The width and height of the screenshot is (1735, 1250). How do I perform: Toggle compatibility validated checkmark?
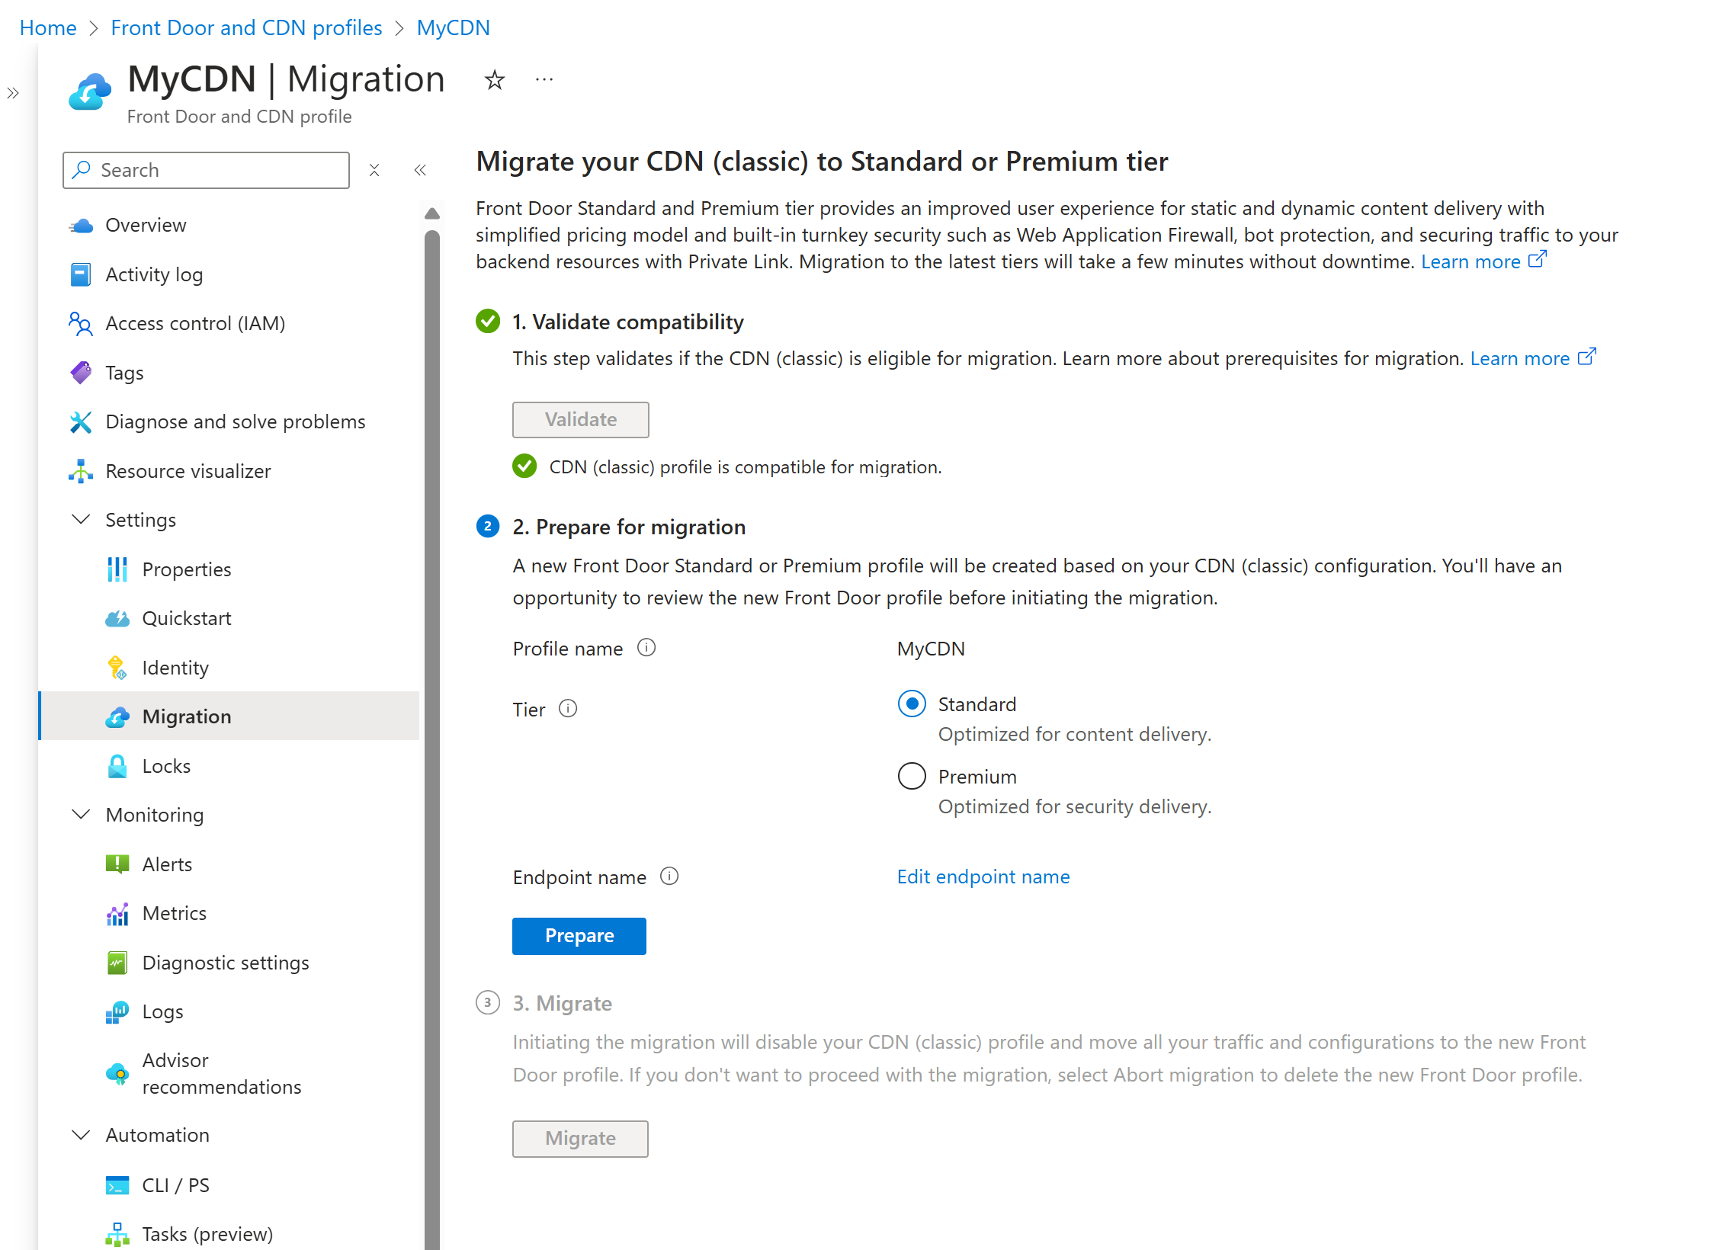point(524,466)
